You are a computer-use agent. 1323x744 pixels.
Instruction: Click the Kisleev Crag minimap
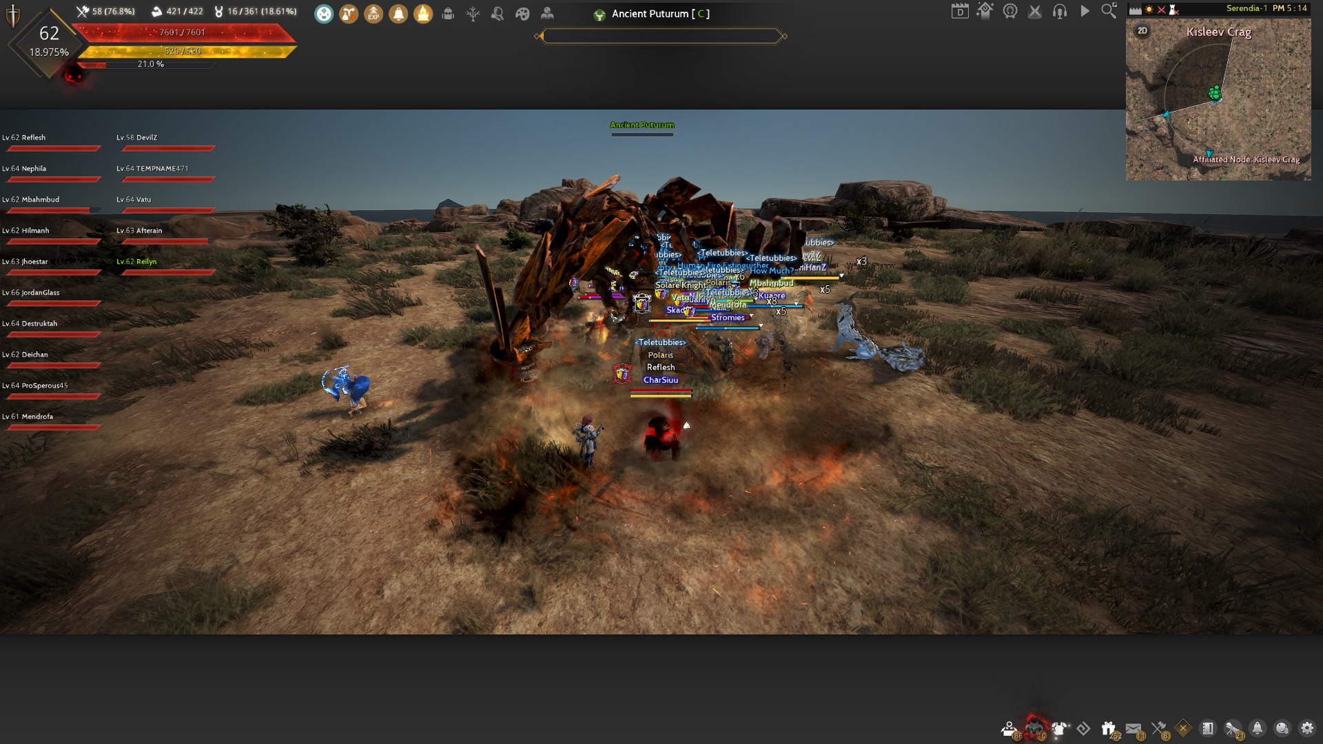pos(1218,99)
